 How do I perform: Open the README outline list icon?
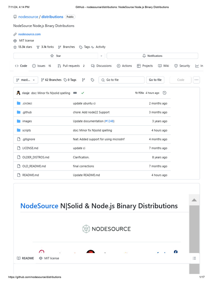pos(194,258)
